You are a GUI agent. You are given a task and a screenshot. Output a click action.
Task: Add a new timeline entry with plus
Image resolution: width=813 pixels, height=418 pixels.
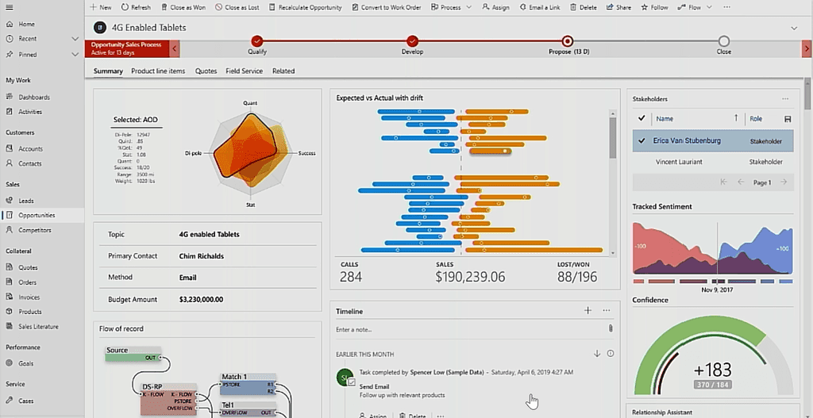coord(588,311)
